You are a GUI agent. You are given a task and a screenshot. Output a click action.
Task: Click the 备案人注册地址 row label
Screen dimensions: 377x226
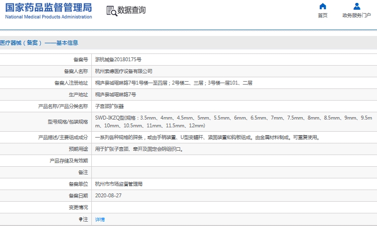click(71, 83)
